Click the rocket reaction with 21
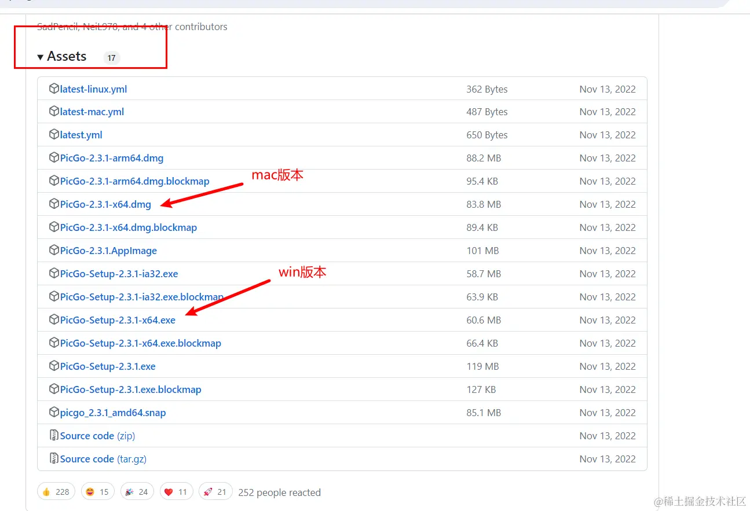750x511 pixels. coord(215,492)
